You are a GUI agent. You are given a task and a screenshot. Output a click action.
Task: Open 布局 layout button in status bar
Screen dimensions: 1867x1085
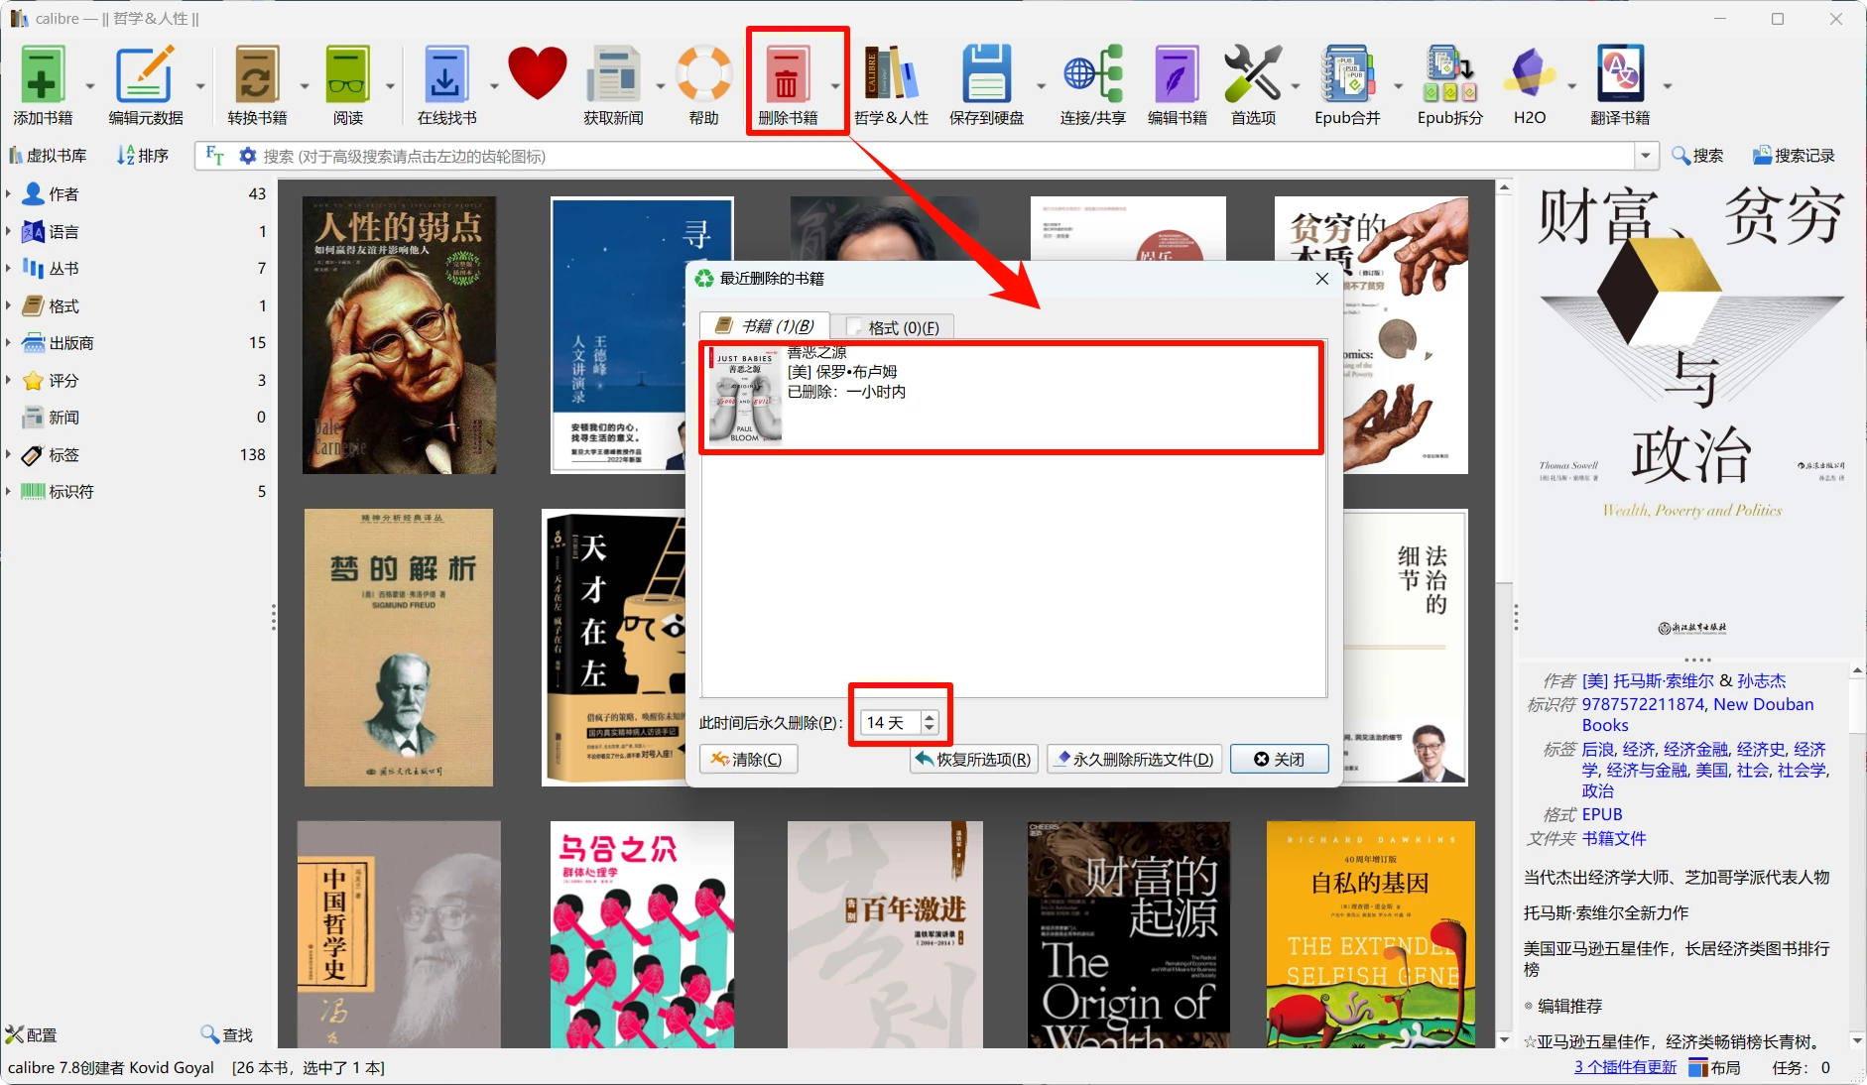click(1715, 1067)
